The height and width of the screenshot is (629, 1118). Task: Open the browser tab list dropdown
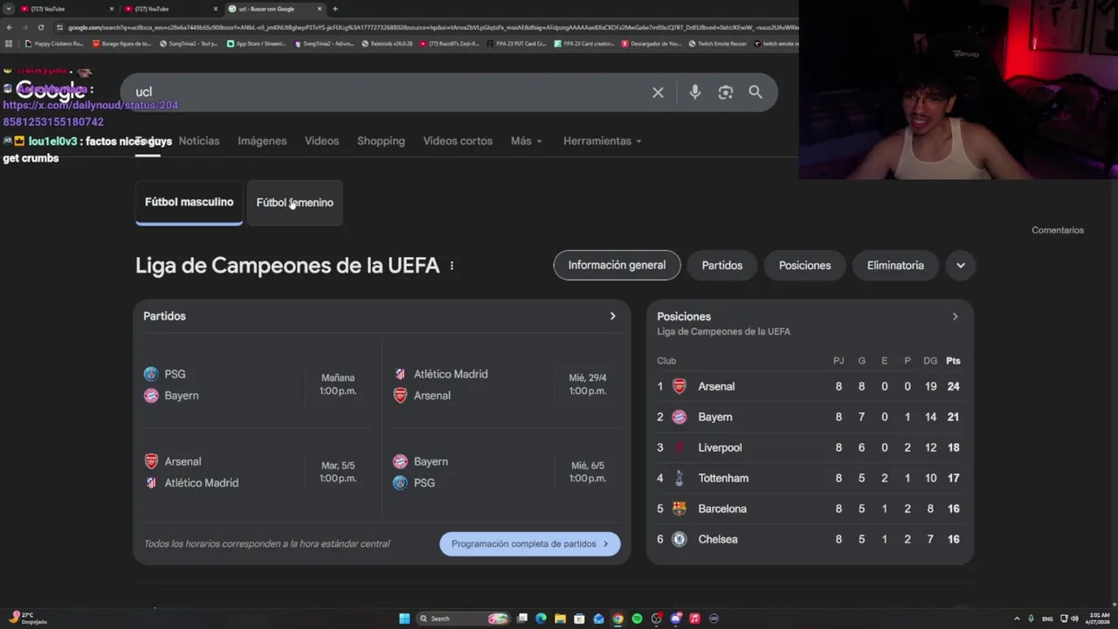(9, 9)
